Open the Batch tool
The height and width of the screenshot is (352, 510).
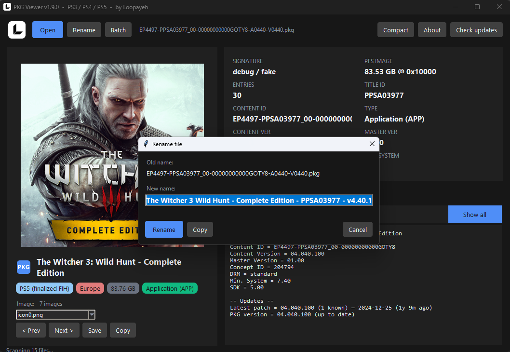tap(118, 30)
